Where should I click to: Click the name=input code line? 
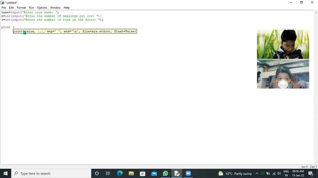(30, 12)
